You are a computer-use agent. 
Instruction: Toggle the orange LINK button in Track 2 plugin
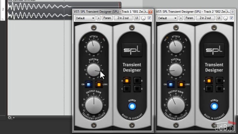tap(181, 84)
